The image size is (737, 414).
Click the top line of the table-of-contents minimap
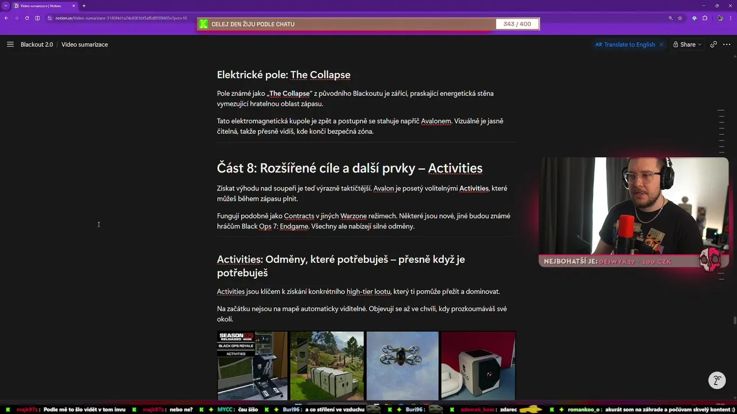(x=721, y=111)
